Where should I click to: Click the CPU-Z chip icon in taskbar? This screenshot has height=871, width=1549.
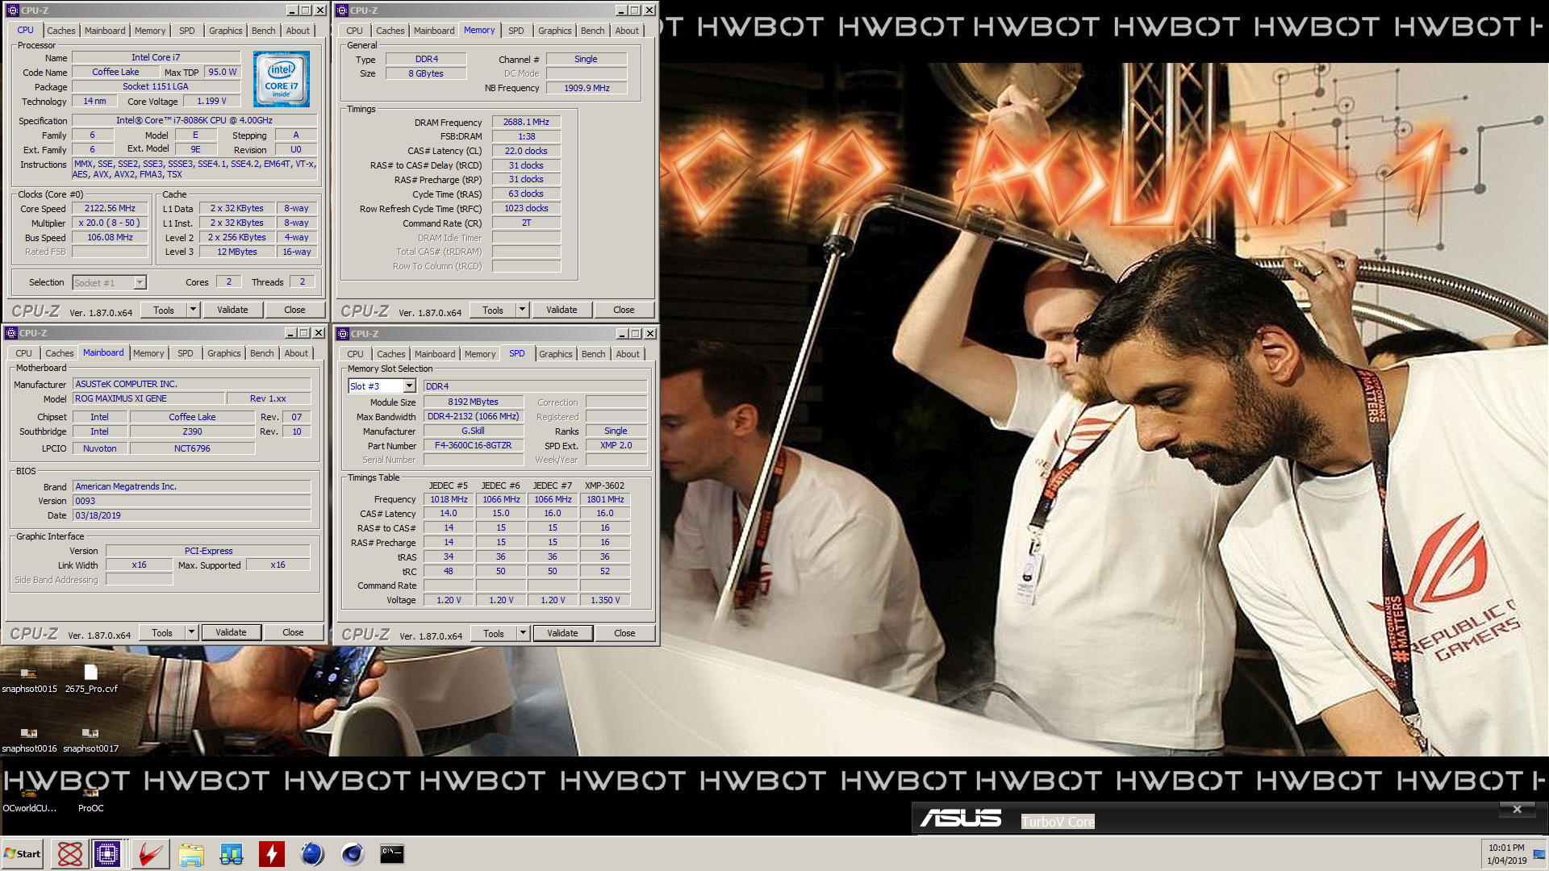click(x=106, y=853)
